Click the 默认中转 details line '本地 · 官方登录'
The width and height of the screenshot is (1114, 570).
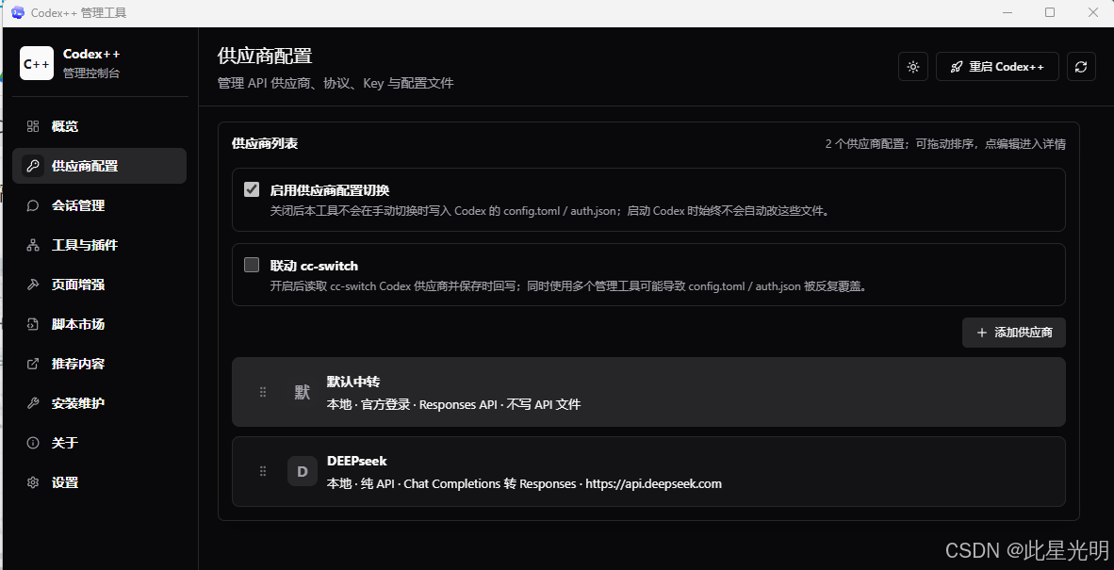pos(453,404)
